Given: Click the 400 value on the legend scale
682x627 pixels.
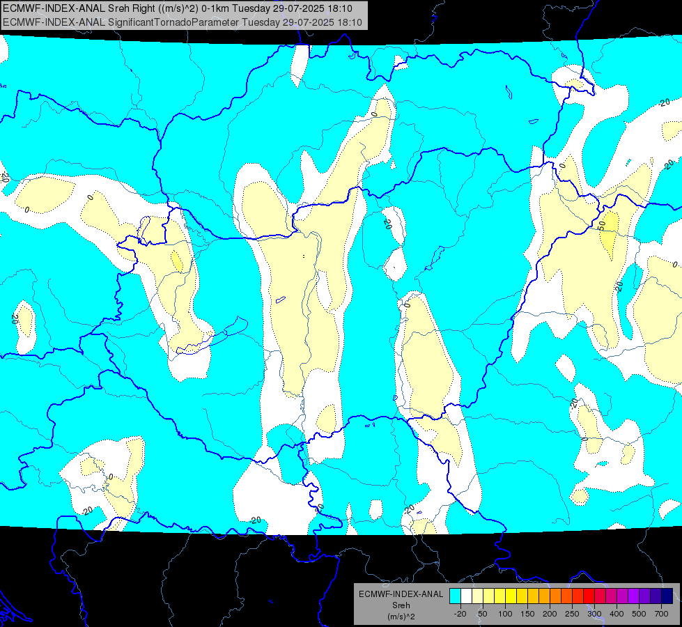Looking at the screenshot, I should pos(617,614).
